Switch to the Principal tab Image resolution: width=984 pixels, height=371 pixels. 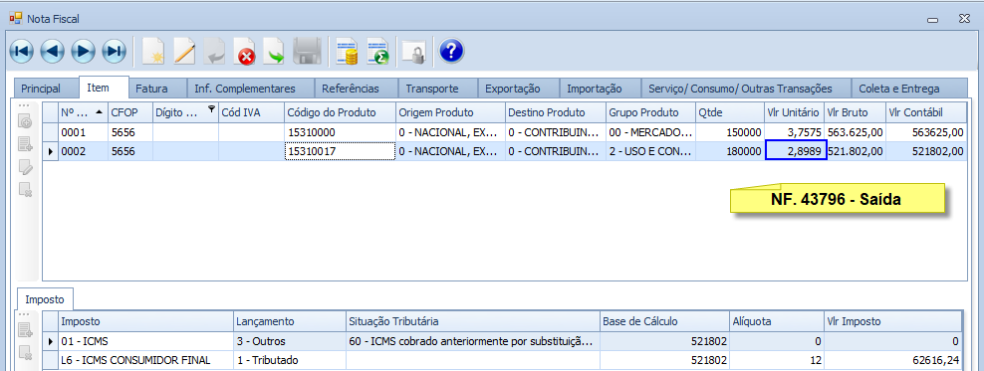41,89
